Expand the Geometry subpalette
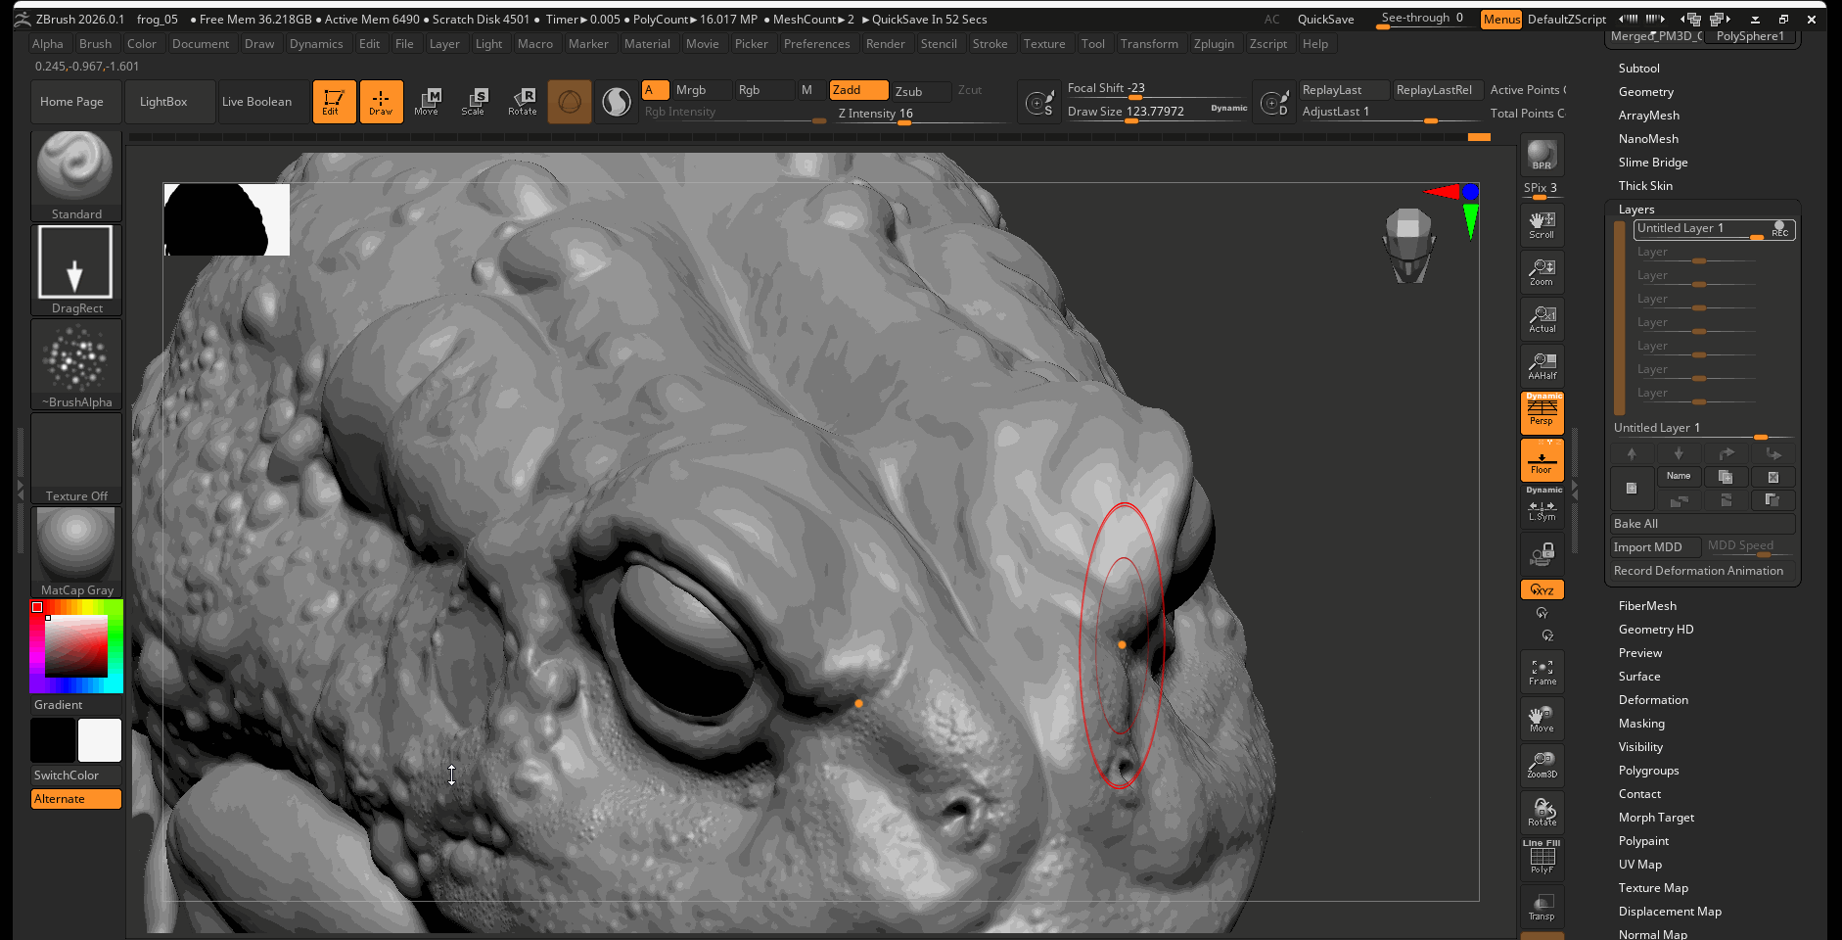The width and height of the screenshot is (1842, 940). tap(1645, 92)
